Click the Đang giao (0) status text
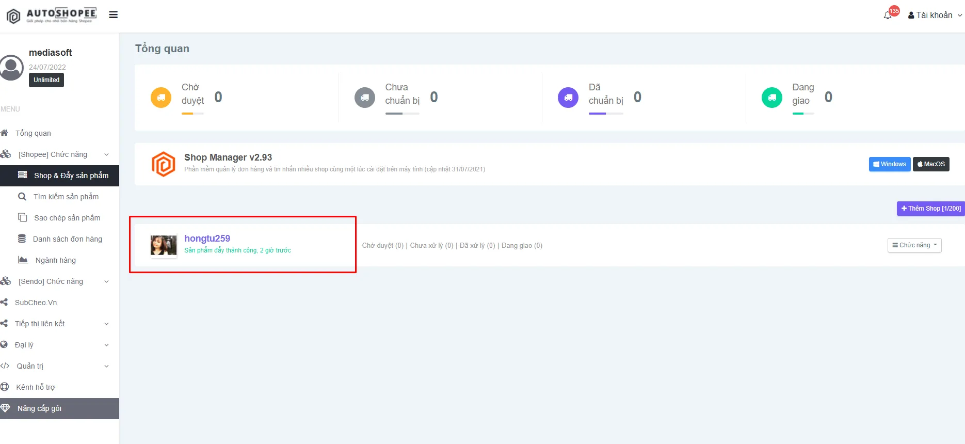 click(x=522, y=246)
